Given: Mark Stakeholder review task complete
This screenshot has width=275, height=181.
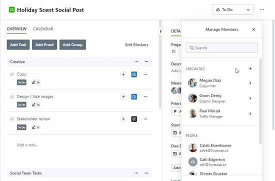Looking at the screenshot, I should pos(12,119).
